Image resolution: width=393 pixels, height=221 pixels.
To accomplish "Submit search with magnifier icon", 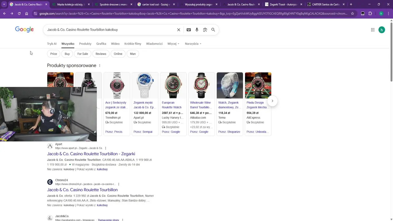I will pyautogui.click(x=213, y=30).
